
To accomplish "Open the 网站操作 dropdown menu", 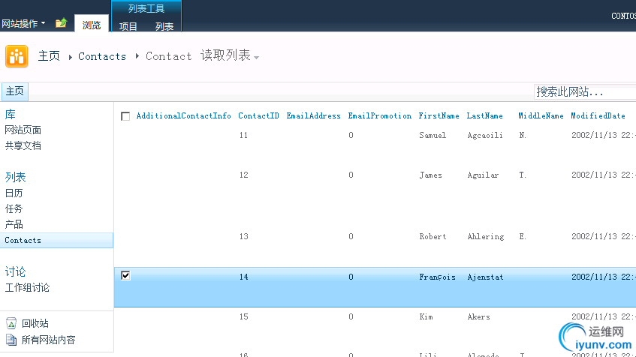I will point(23,23).
